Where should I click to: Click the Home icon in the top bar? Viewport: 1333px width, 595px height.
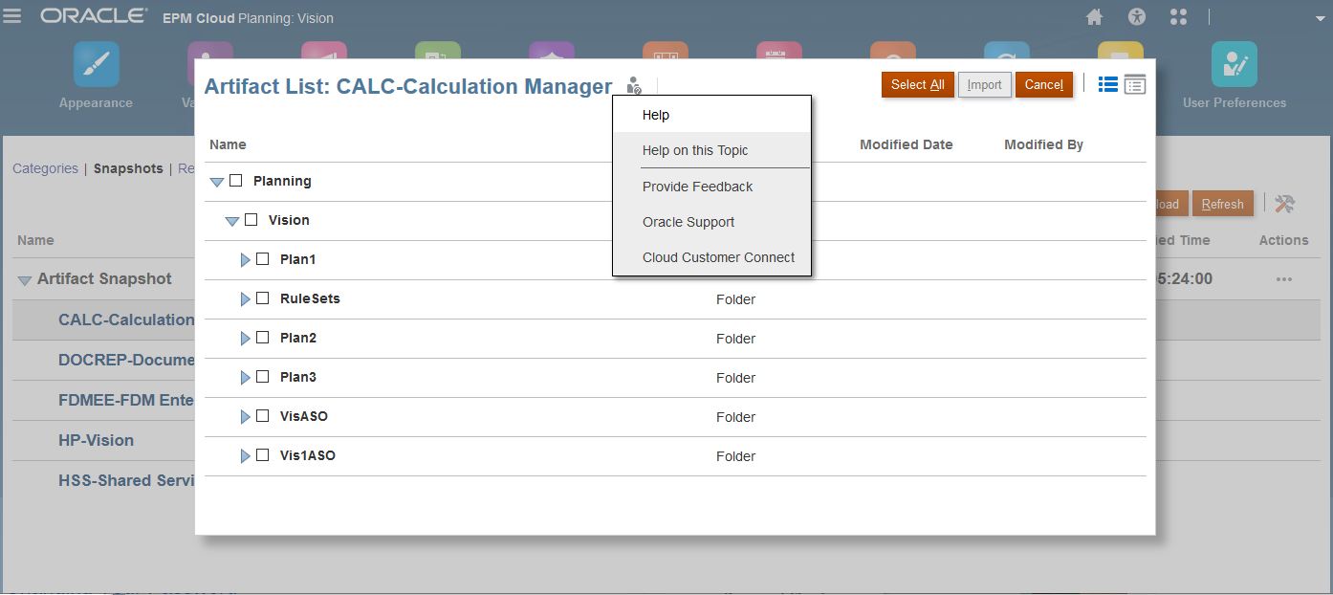(1094, 16)
